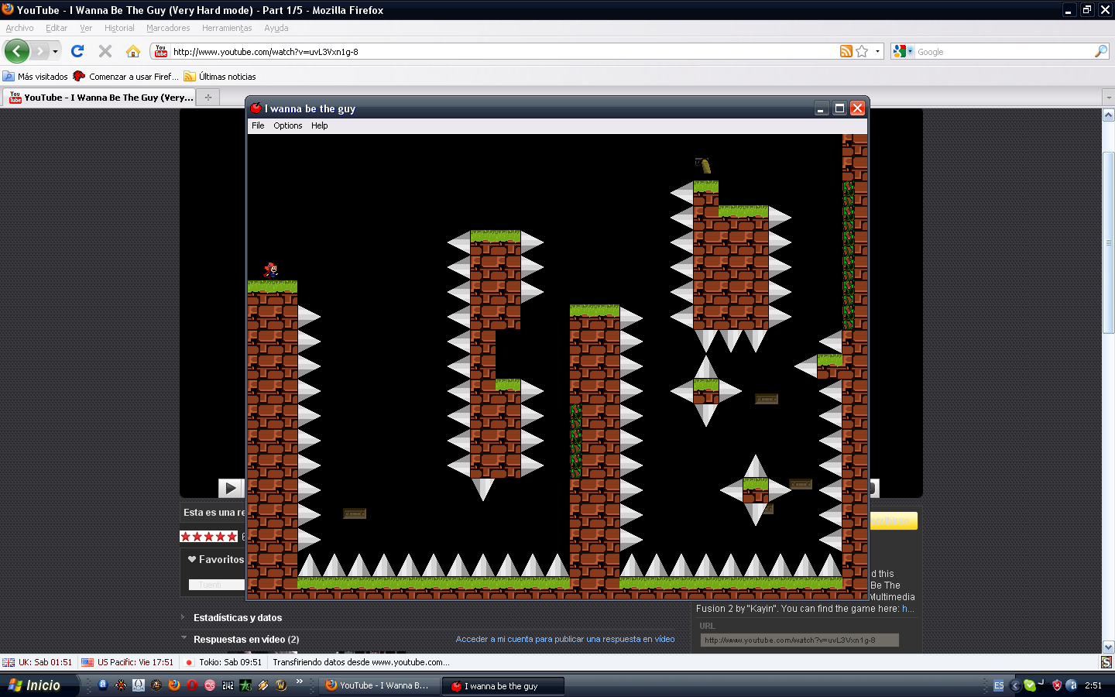Bookmark this page with the star icon
Viewport: 1115px width, 697px height.
point(862,52)
